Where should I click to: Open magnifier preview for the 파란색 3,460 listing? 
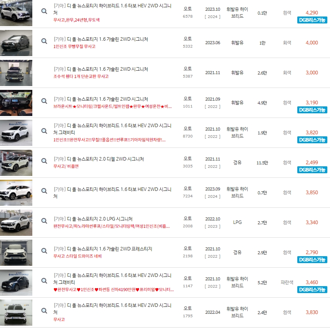44,280
